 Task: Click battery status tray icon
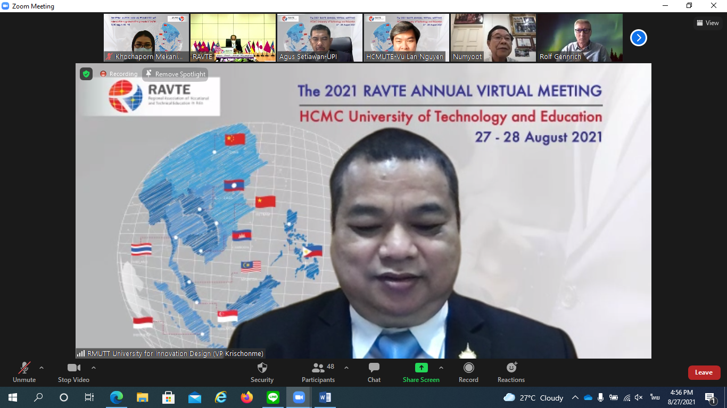614,397
